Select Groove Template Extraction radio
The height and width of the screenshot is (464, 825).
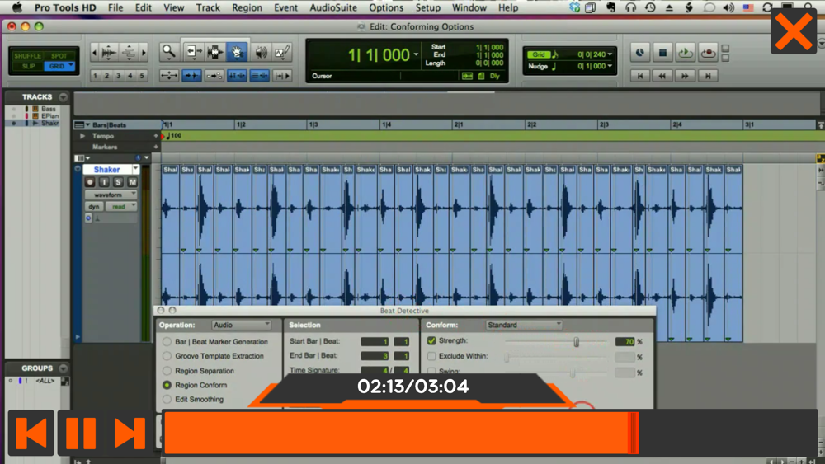[167, 356]
